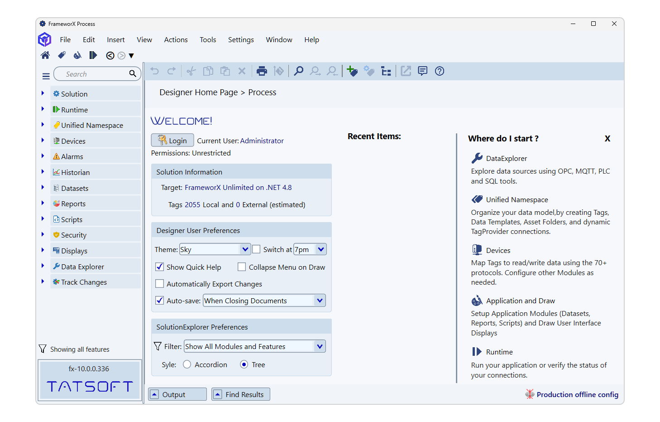Click Designer Home Page breadcrumb
Viewport: 660px width, 422px height.
tap(199, 92)
